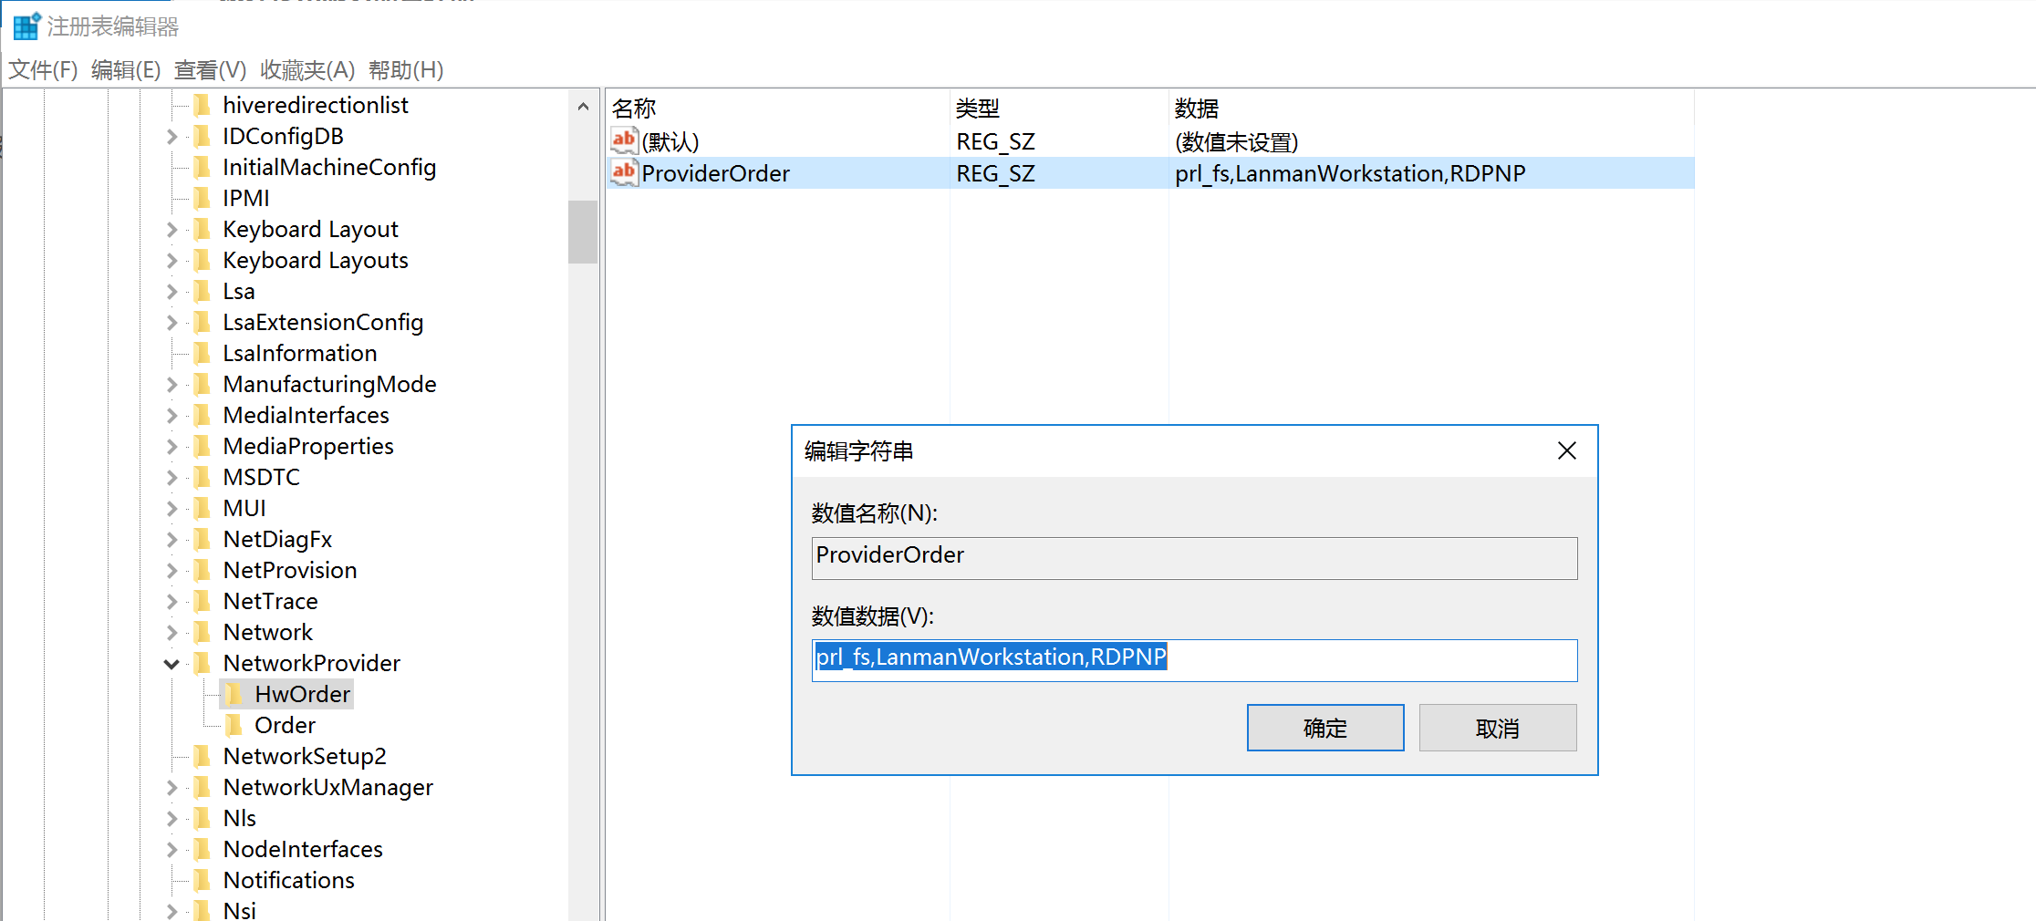Open the 收藏夹(A) favorites menu

coord(306,70)
